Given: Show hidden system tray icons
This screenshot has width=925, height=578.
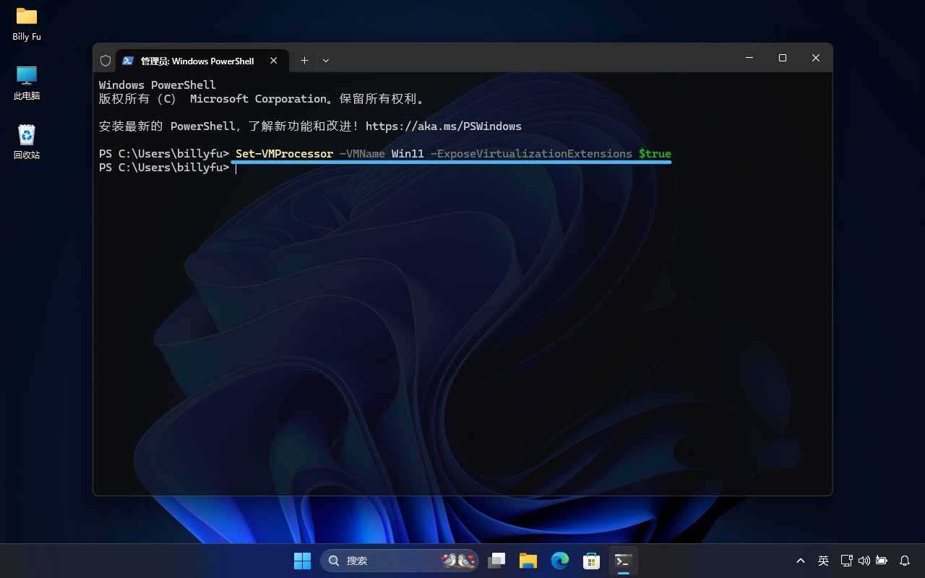Looking at the screenshot, I should (801, 561).
